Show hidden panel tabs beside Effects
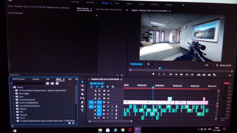 (77, 79)
